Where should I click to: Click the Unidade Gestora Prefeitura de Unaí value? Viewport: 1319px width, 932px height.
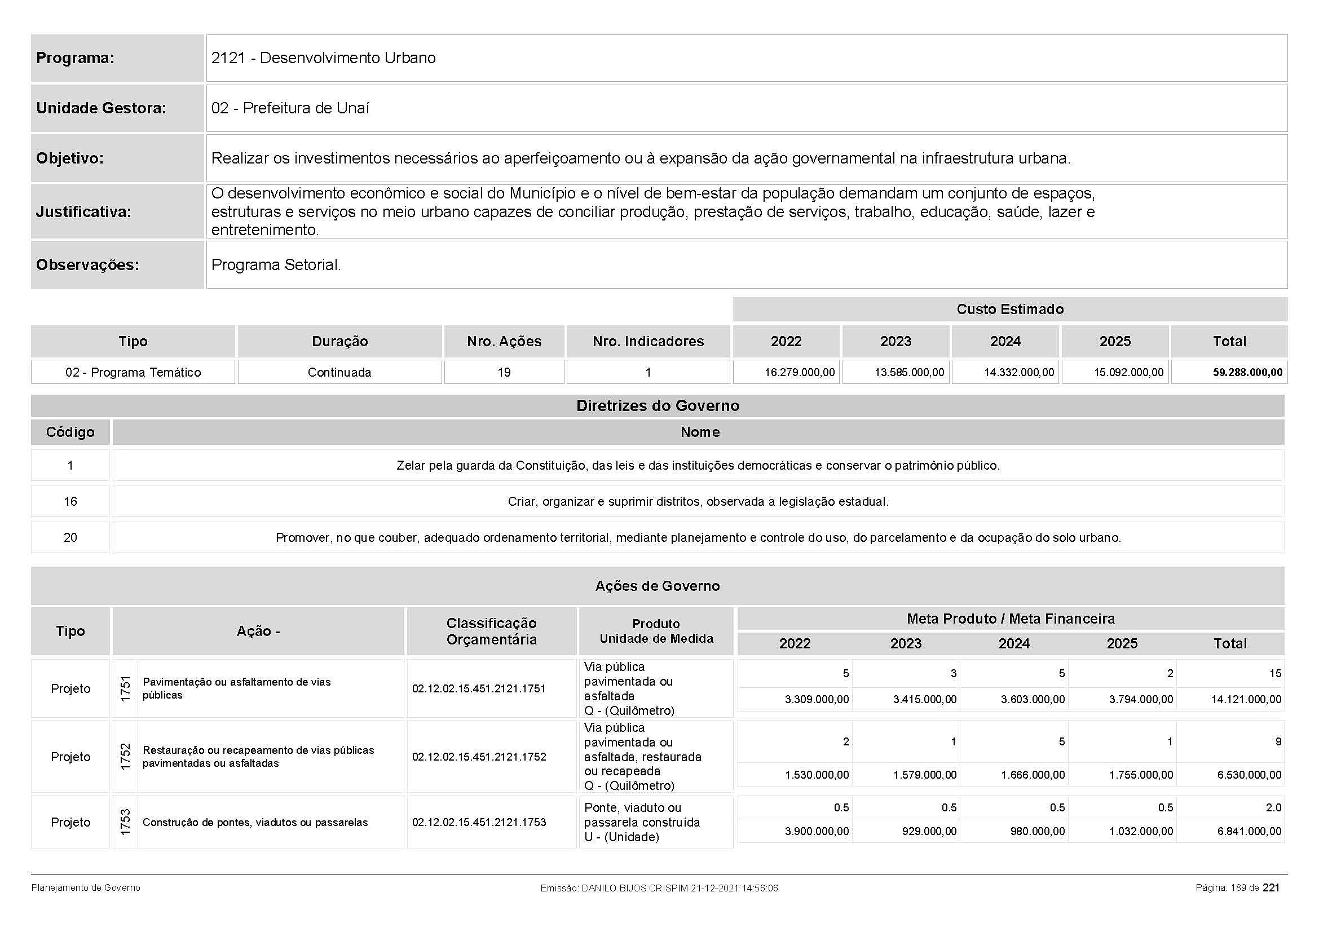tap(290, 108)
